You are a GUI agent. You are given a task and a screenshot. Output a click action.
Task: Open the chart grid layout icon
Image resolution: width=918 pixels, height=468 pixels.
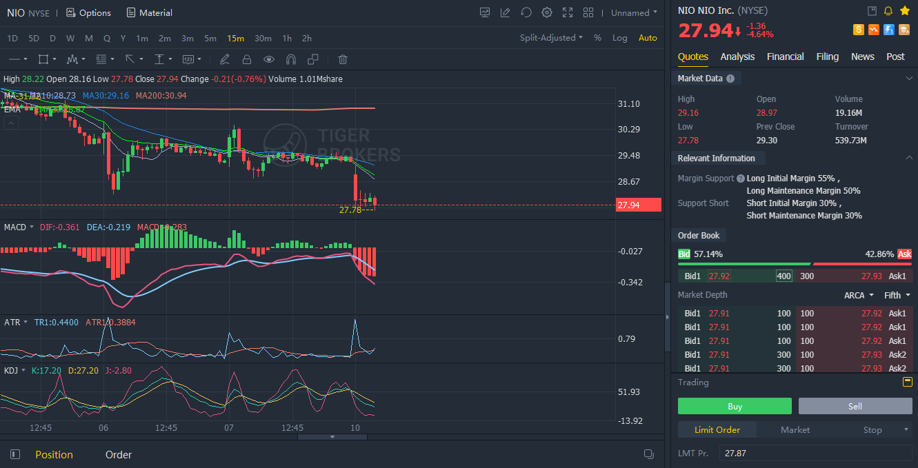click(x=588, y=12)
